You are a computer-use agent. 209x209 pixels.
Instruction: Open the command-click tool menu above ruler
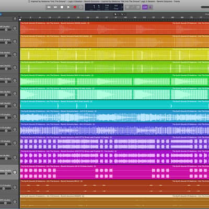click(x=122, y=14)
